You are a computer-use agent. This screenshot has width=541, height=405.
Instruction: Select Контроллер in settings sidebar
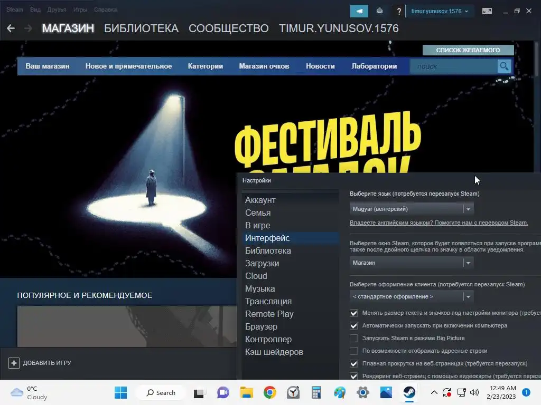click(268, 340)
